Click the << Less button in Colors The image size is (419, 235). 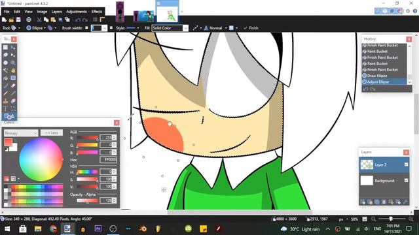(x=52, y=133)
